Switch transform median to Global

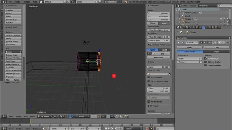click(x=153, y=23)
